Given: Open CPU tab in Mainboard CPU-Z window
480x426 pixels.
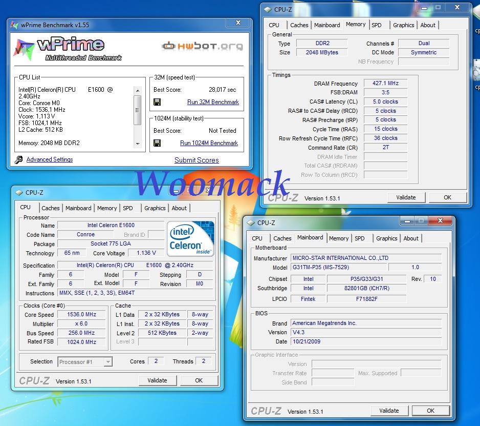Looking at the screenshot, I should 257,238.
